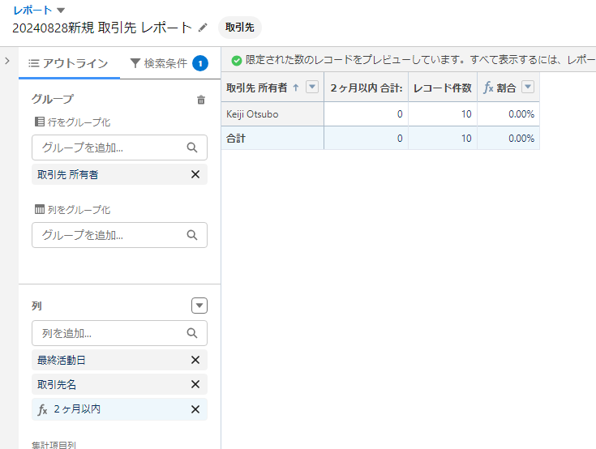Open 取引先 所有者 column header dropdown
Screen dimensions: 596x449
(x=312, y=87)
